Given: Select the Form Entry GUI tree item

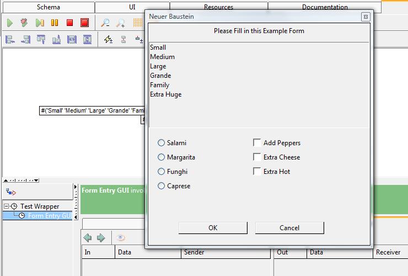Looking at the screenshot, I should 50,216.
